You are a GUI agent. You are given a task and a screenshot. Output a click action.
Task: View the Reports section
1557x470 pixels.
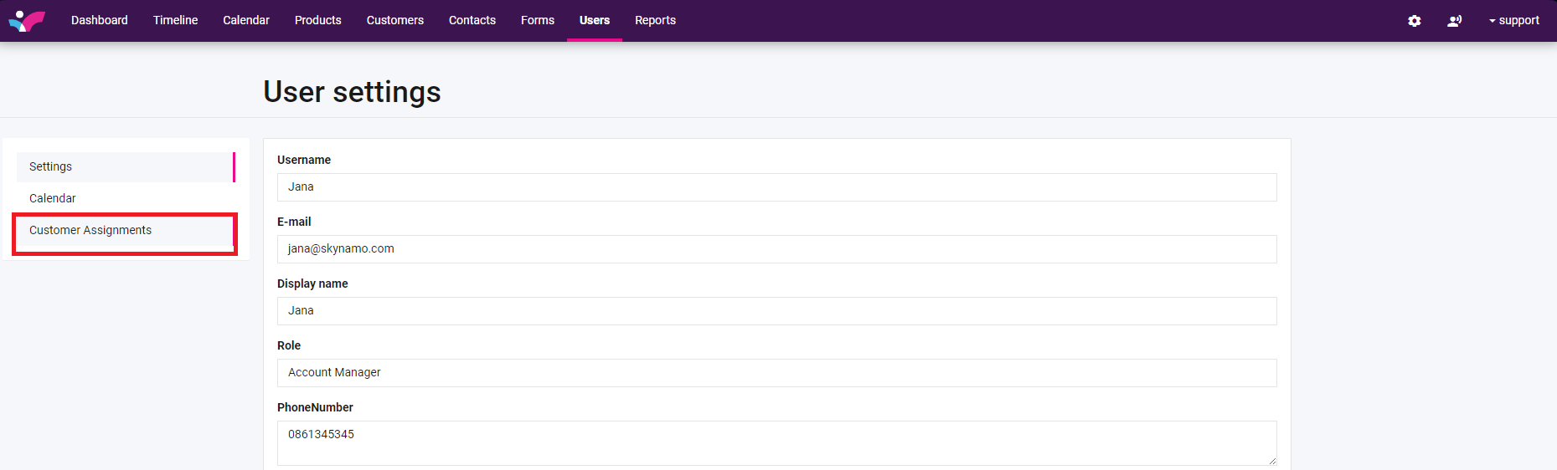click(654, 20)
